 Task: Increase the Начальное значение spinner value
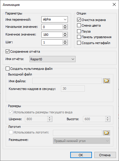pyautogui.click(x=65, y=26)
